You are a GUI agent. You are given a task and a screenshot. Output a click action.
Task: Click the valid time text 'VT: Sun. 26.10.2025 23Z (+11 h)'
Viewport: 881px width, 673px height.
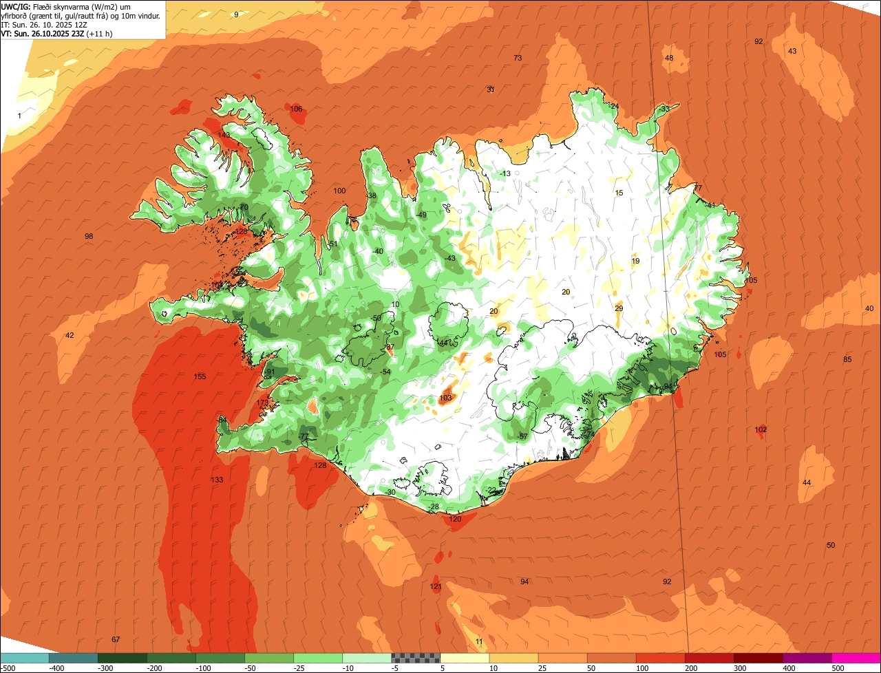(x=56, y=33)
